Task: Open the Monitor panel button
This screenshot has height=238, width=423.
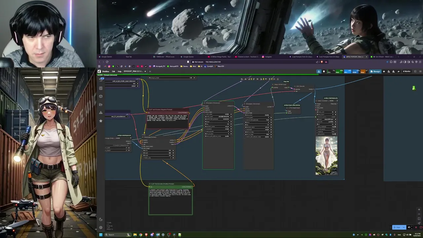Action: tap(407, 71)
